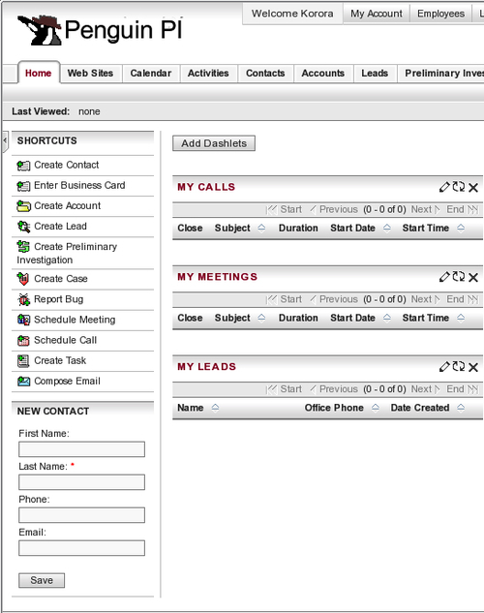Click the Schedule Meeting icon
Viewport: 484px width, 613px height.
23,320
